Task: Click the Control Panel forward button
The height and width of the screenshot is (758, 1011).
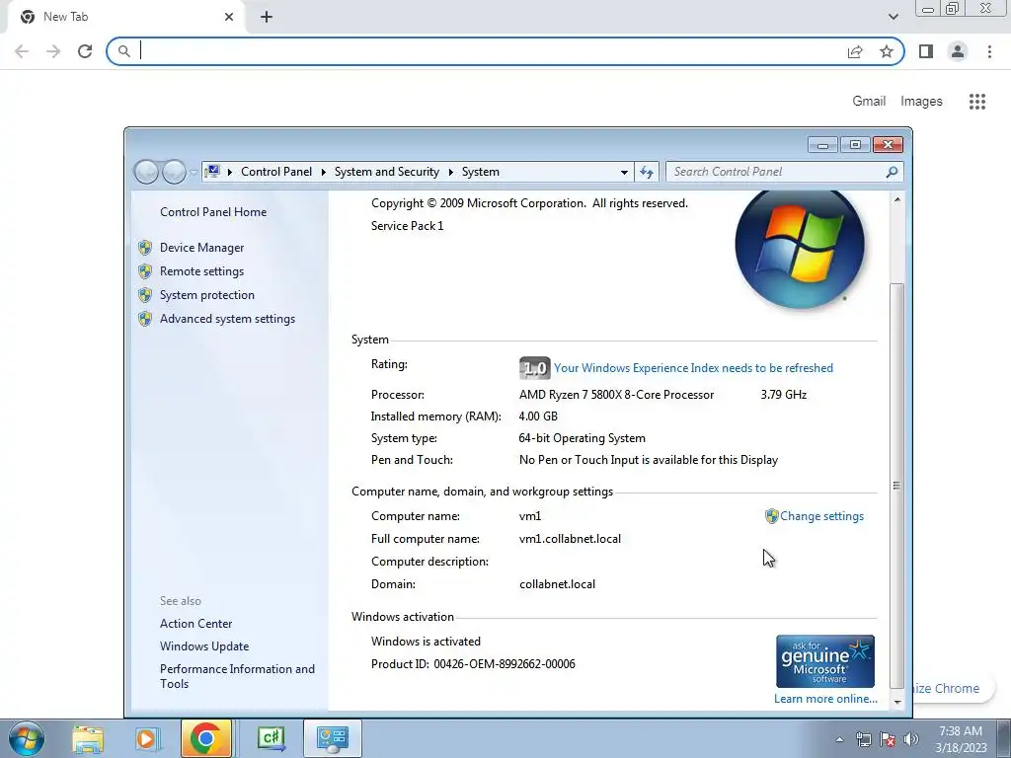Action: coord(174,172)
